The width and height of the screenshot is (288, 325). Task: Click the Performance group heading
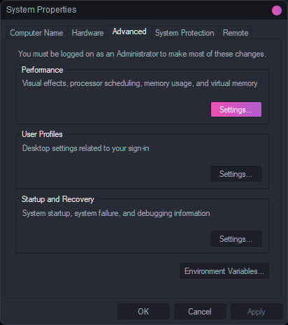tap(43, 70)
